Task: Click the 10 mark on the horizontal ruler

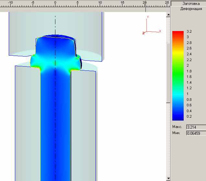Action: click(100, 2)
